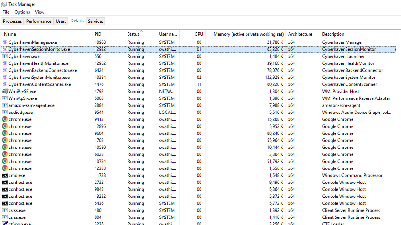Sort by the CPU column header
Screen dimensions: 401x225
(199, 34)
